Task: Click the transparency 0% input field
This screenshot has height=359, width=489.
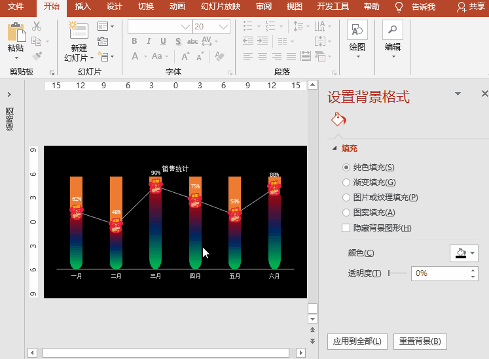Action: (441, 273)
